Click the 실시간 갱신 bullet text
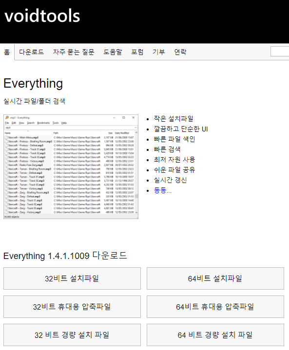Image resolution: width=289 pixels, height=350 pixels. point(170,180)
